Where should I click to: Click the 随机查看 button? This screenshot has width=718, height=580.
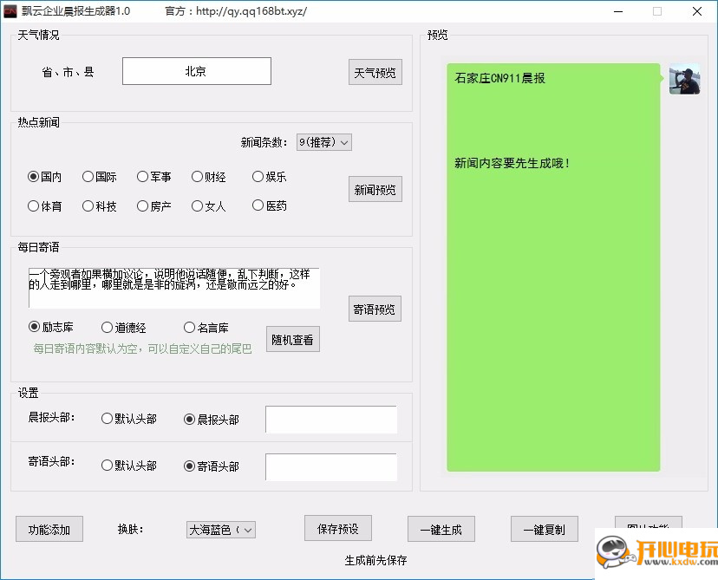click(x=293, y=339)
